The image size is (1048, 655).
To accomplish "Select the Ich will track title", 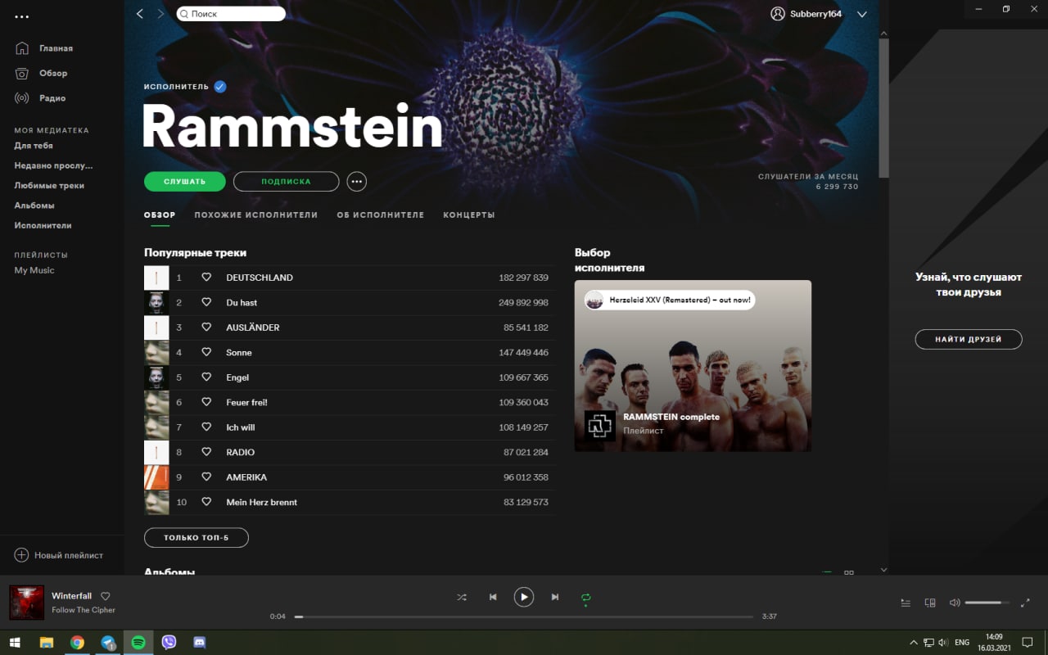I will point(241,427).
